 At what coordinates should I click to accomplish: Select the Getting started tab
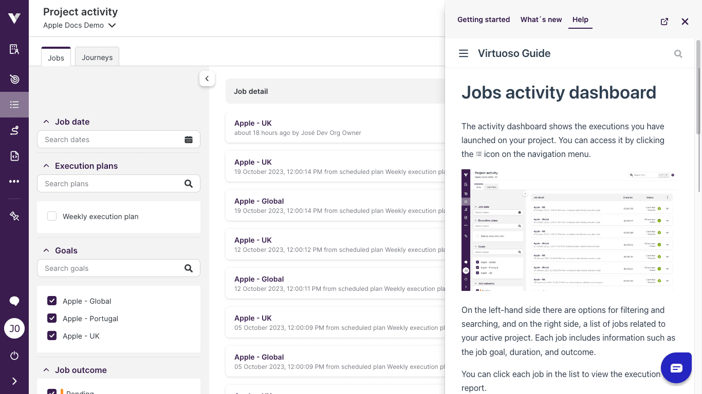click(x=484, y=19)
